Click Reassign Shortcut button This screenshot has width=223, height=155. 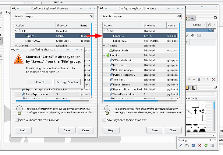[68, 82]
